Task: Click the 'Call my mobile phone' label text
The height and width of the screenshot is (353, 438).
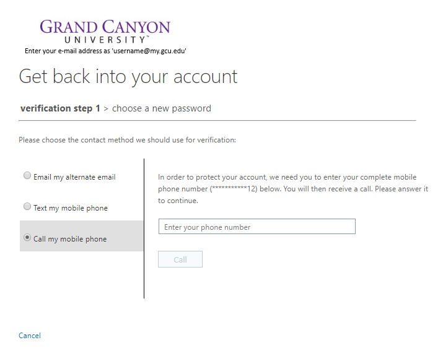Action: click(x=70, y=239)
